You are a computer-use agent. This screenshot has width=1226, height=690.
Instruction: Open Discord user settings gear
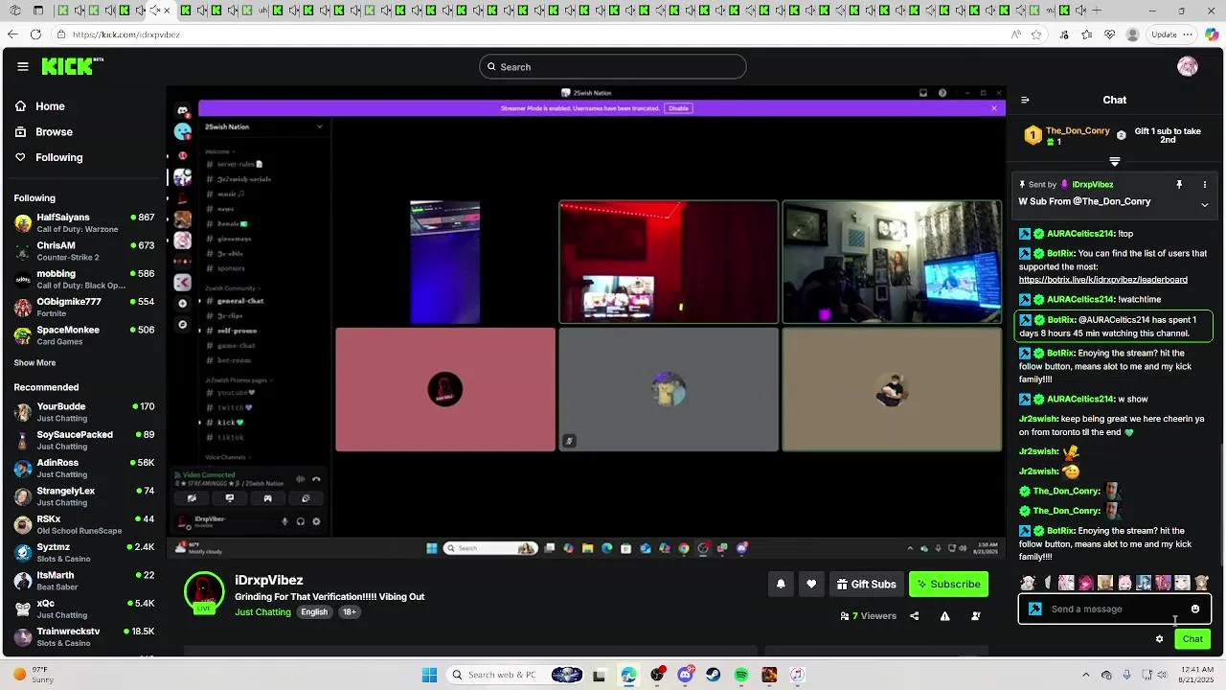tap(316, 521)
